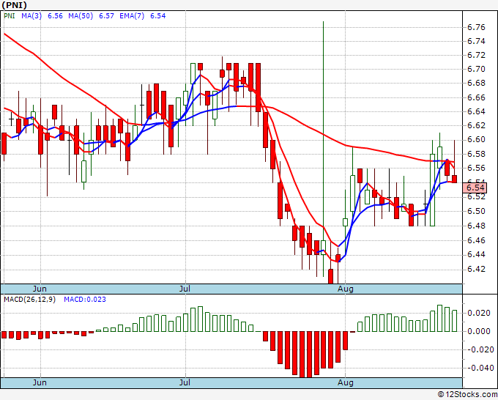The width and height of the screenshot is (498, 400).
Task: Click the 6.76 price axis label
Action: click(477, 27)
